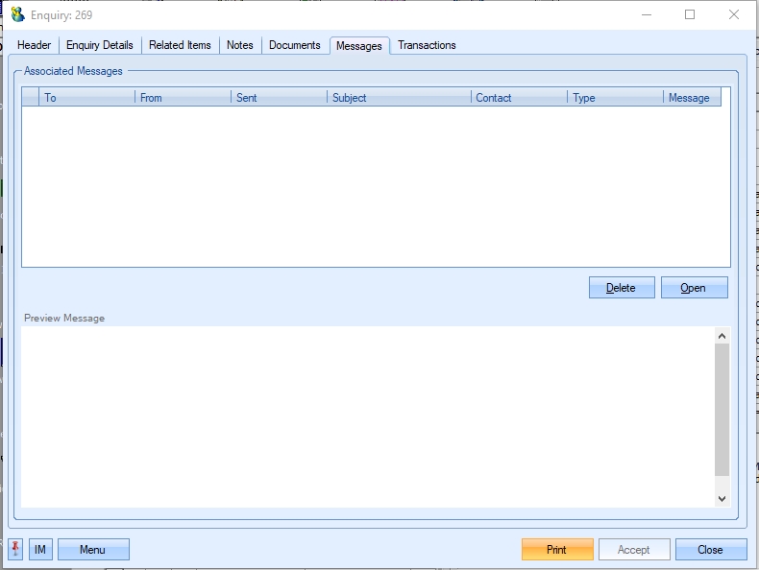The width and height of the screenshot is (759, 570).
Task: Open the IM instant messaging button
Action: (x=40, y=550)
